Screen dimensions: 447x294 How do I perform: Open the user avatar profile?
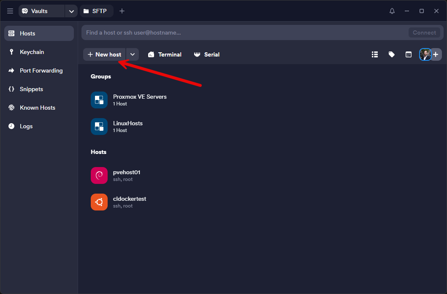pyautogui.click(x=425, y=54)
